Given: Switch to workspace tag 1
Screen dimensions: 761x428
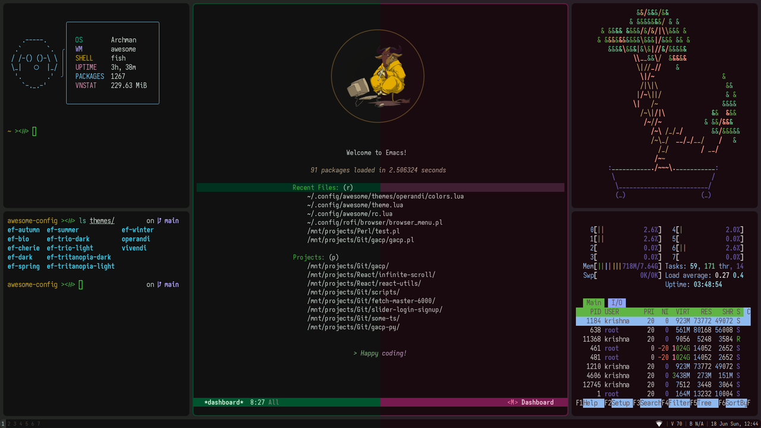Looking at the screenshot, I should [x=2, y=424].
